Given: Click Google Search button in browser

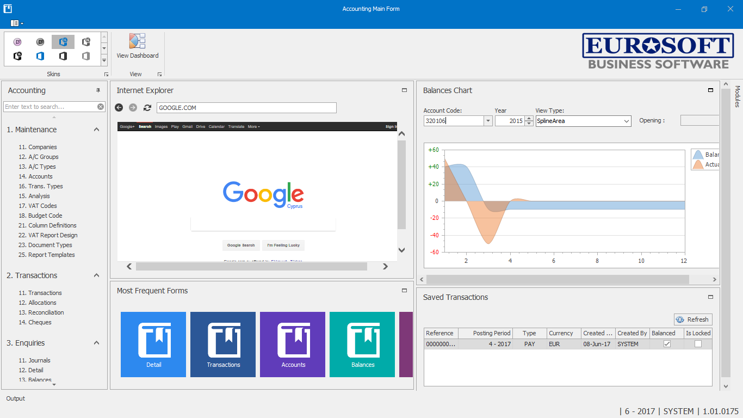Looking at the screenshot, I should pyautogui.click(x=241, y=245).
